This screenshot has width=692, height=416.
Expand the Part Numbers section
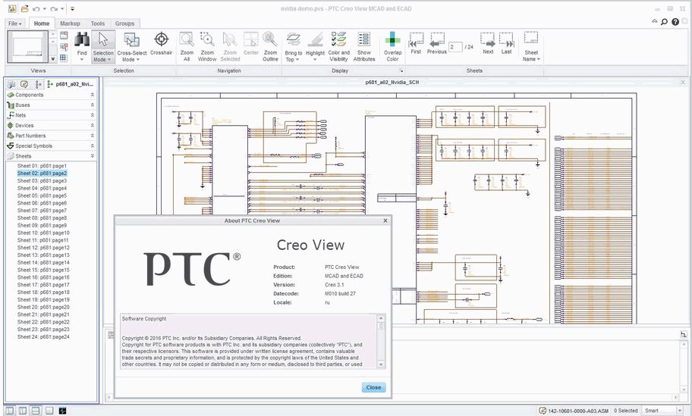pos(93,136)
